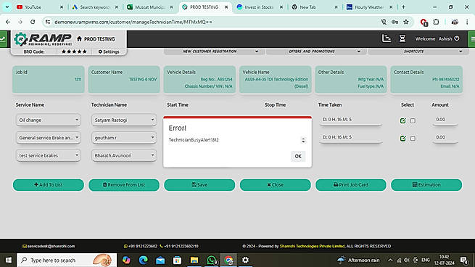
Task: Click the five-star rating
Action: pyautogui.click(x=74, y=52)
